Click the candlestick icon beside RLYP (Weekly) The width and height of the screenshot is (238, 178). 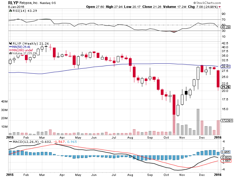click(x=10, y=43)
